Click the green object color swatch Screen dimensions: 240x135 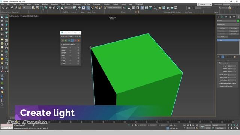238,21
